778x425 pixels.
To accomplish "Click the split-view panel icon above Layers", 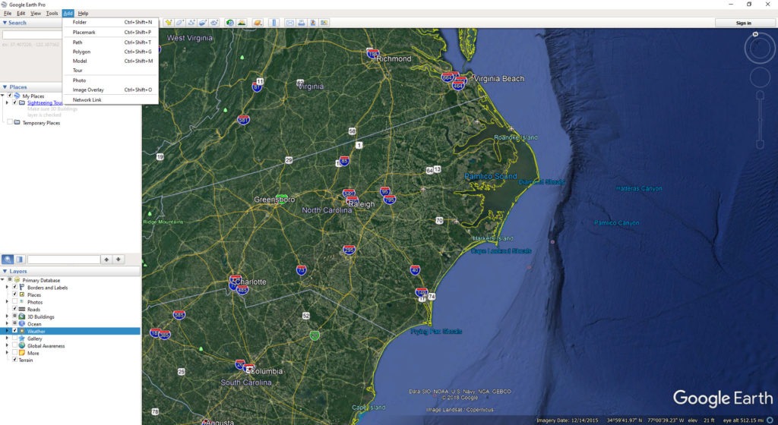I will [x=19, y=259].
